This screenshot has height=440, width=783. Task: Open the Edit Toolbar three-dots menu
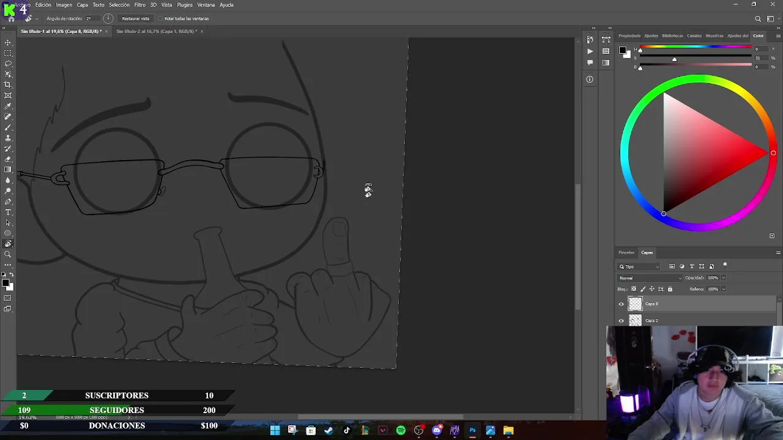click(x=8, y=265)
